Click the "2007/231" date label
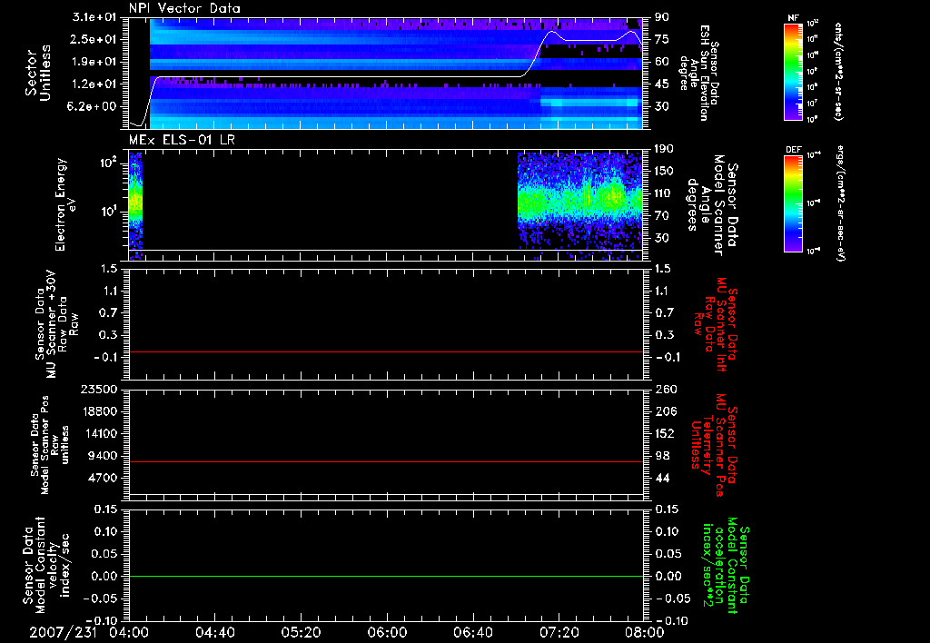The width and height of the screenshot is (930, 643). coord(63,632)
